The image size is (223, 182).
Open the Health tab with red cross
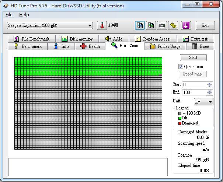tap(90, 46)
